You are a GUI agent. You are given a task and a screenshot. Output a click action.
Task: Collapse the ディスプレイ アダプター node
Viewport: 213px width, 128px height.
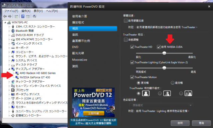[9, 69]
